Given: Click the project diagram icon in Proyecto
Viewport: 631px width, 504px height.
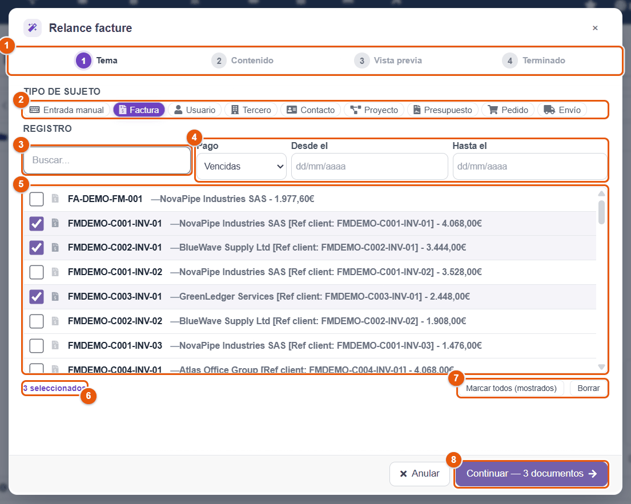Looking at the screenshot, I should click(355, 110).
